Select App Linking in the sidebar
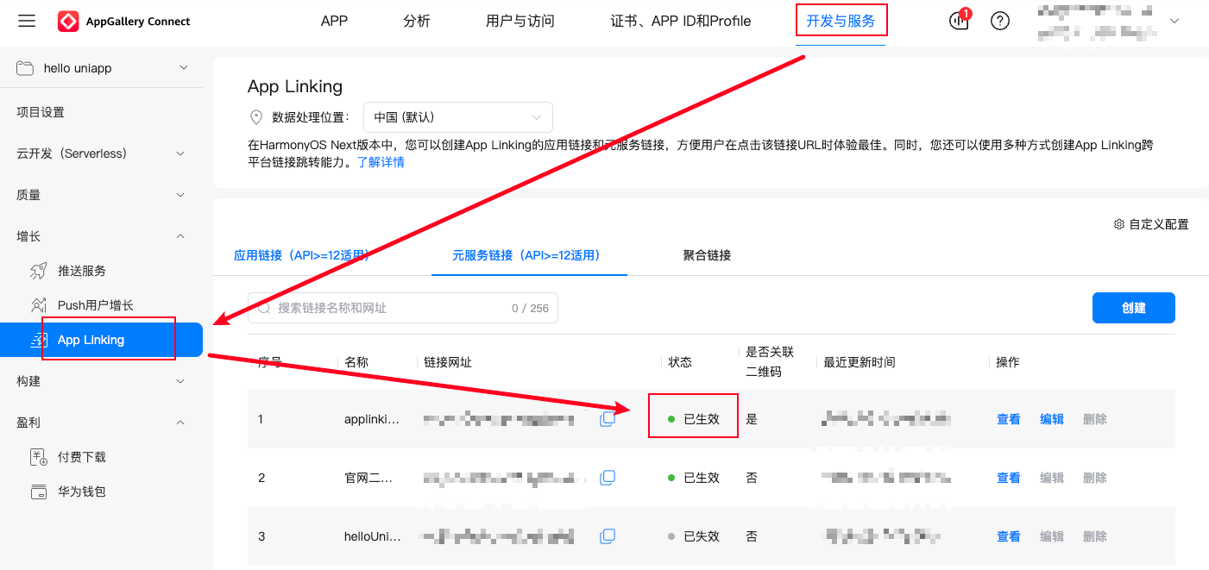1209x570 pixels. pos(101,340)
